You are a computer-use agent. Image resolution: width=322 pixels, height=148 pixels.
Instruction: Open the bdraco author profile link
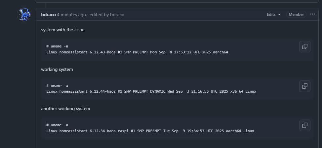pos(48,15)
